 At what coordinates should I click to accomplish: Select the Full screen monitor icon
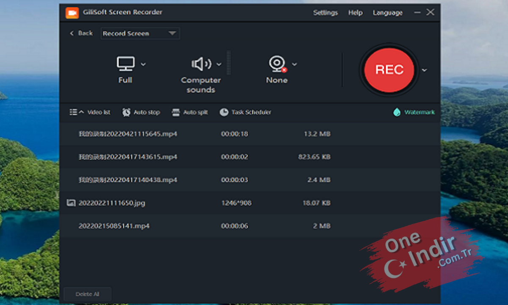[126, 64]
